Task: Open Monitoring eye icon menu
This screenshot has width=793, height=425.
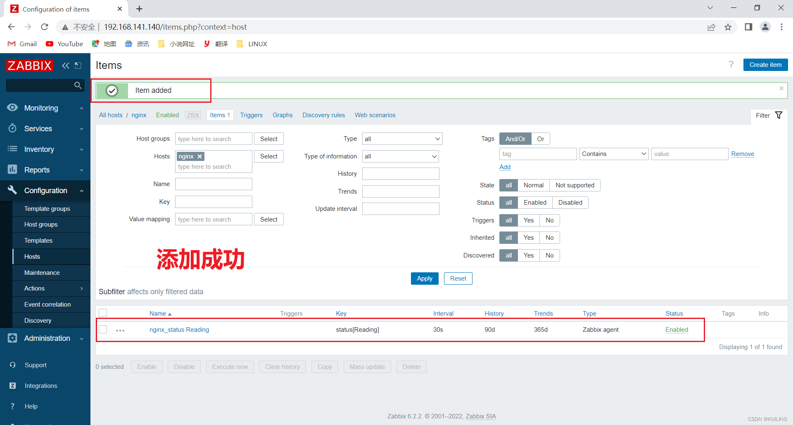Action: pyautogui.click(x=12, y=108)
